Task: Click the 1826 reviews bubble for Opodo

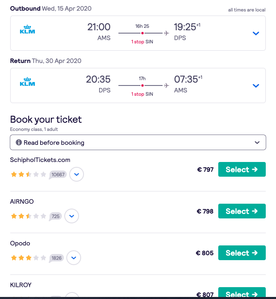Action: [x=57, y=258]
